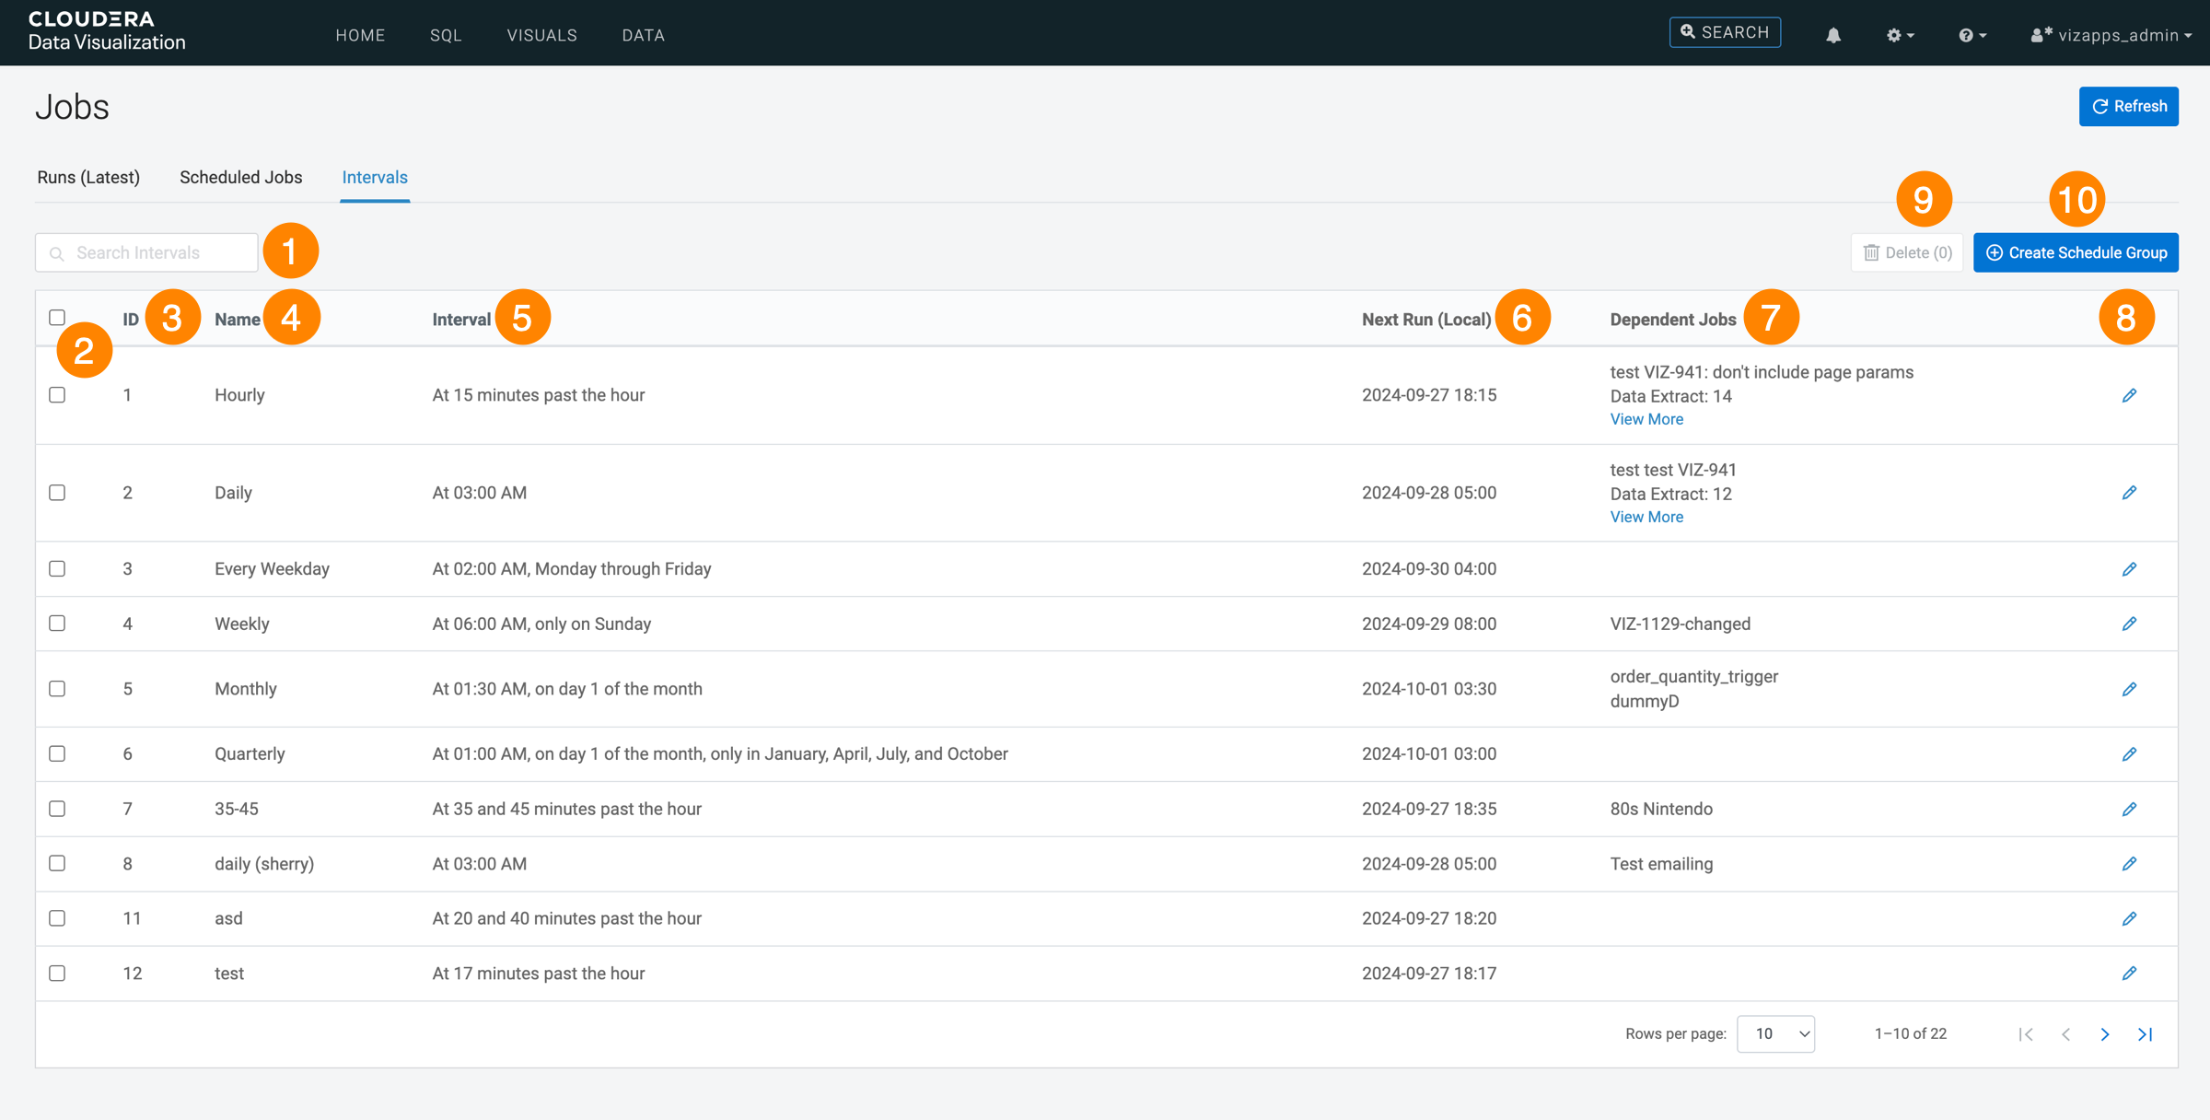Expand the settings gear dropdown
The image size is (2210, 1120).
coord(1899,35)
